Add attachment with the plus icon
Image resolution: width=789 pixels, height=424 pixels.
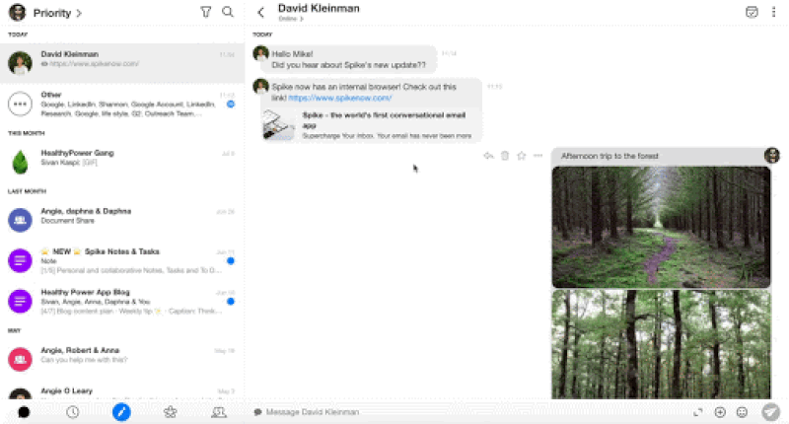pos(720,412)
